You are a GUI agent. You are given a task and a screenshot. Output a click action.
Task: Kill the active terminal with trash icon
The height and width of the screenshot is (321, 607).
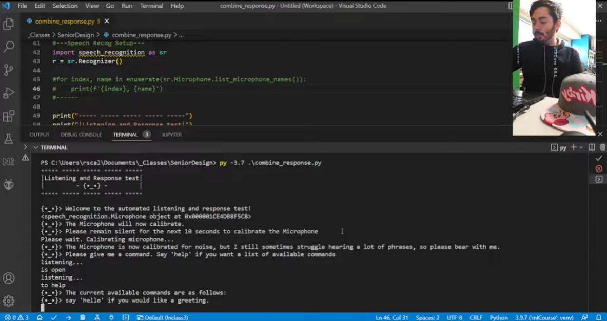tap(603, 147)
